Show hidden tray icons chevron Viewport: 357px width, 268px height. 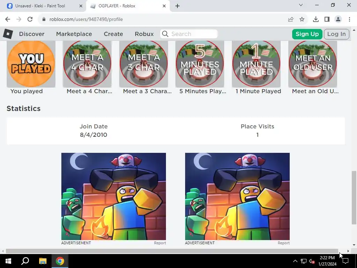click(295, 261)
